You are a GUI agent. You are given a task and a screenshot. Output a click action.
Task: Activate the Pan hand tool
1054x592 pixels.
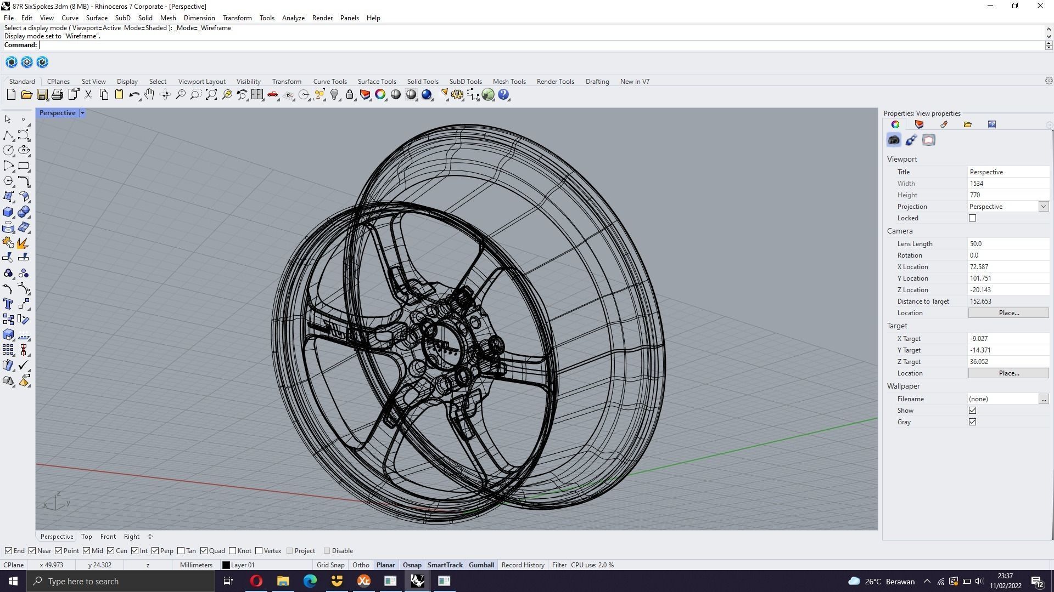pos(149,95)
